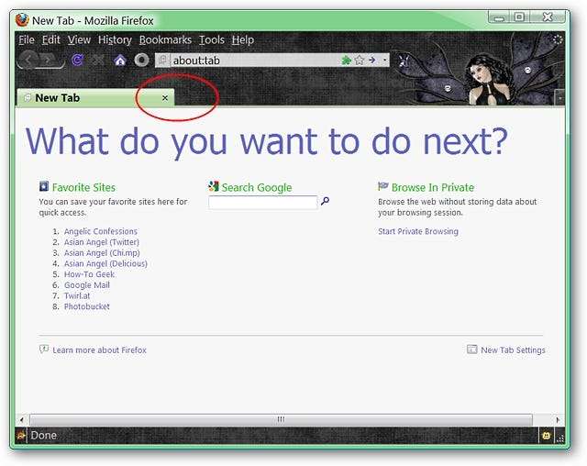This screenshot has width=587, height=466.
Task: Go to the Home page icon
Action: [120, 60]
